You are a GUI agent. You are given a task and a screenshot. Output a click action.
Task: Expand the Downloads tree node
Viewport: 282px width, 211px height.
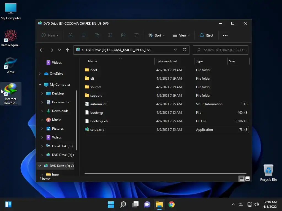[42, 111]
